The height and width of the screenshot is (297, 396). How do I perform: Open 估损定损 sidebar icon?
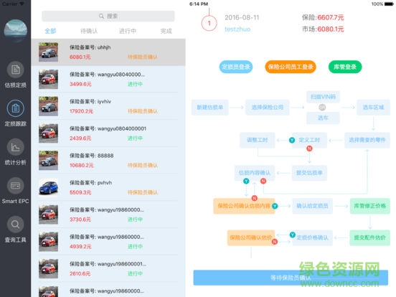click(15, 70)
